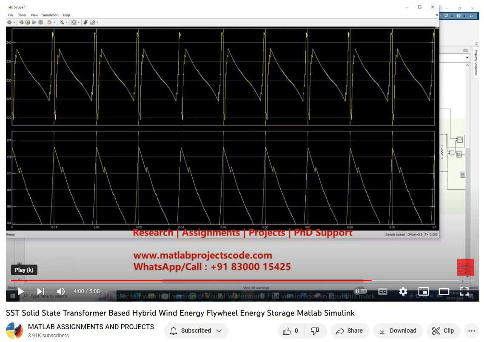The height and width of the screenshot is (342, 484).
Task: Dislike this video
Action: point(315,331)
